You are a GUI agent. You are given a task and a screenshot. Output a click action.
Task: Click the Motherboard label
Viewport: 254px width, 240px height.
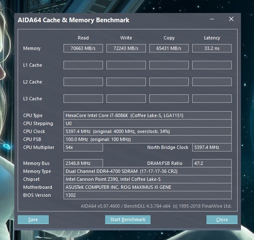37,187
